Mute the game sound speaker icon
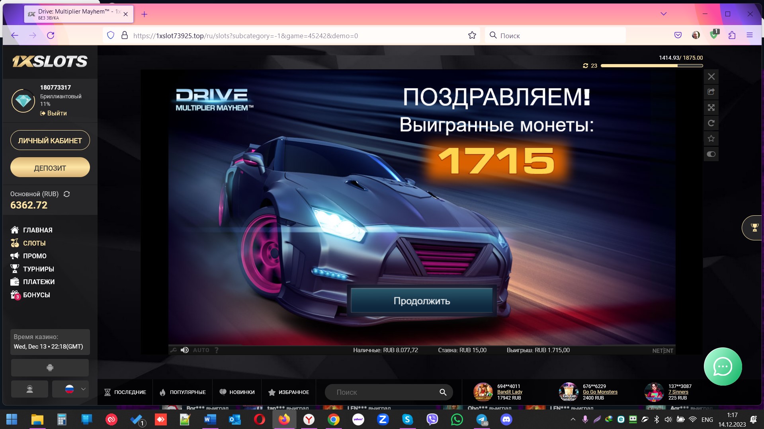The image size is (764, 429). point(184,350)
